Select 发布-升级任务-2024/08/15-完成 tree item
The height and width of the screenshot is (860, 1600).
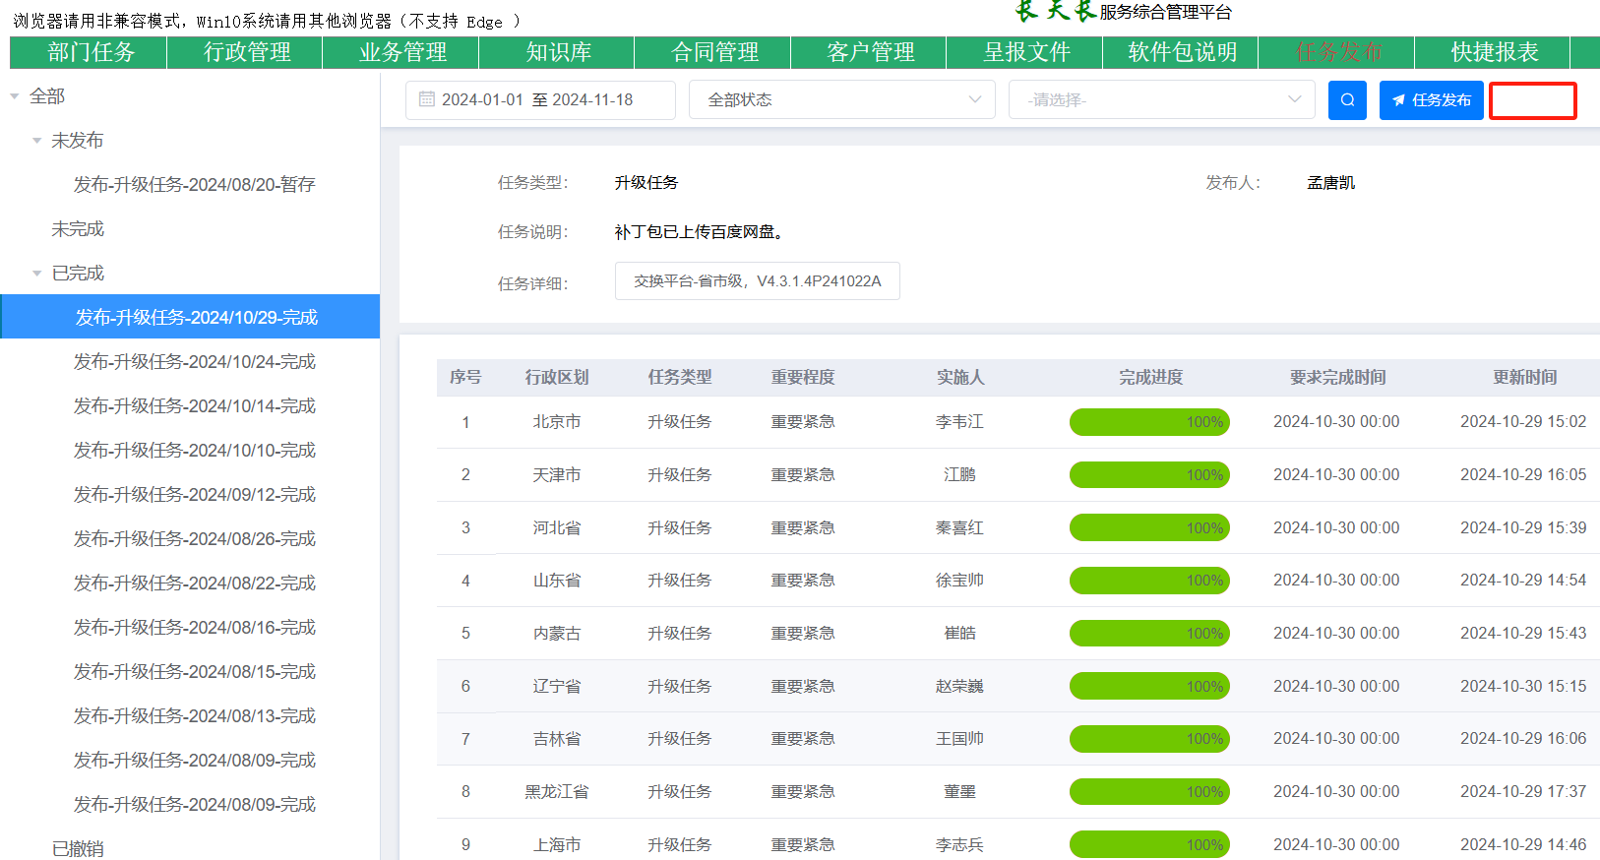[194, 672]
